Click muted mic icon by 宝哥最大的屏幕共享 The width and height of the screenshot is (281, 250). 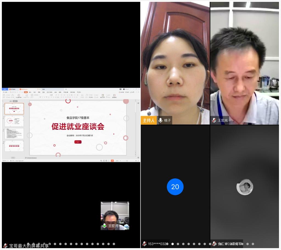(x=5, y=246)
